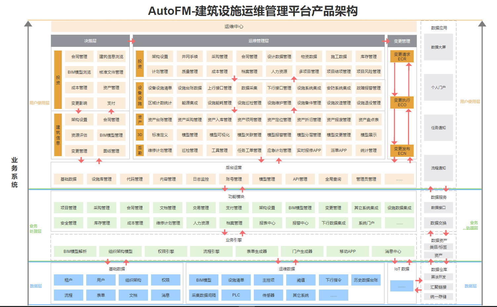Image resolution: width=497 pixels, height=307 pixels.
Task: Click the 历史数据台账 box
Action: (x=366, y=280)
